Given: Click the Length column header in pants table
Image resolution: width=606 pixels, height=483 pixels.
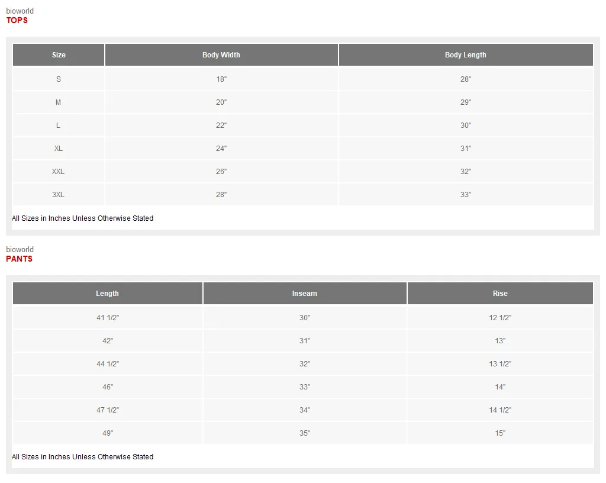Looking at the screenshot, I should (108, 293).
